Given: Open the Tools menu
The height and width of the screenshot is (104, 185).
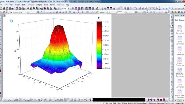Looking at the screenshot, I should pyautogui.click(x=46, y=5).
